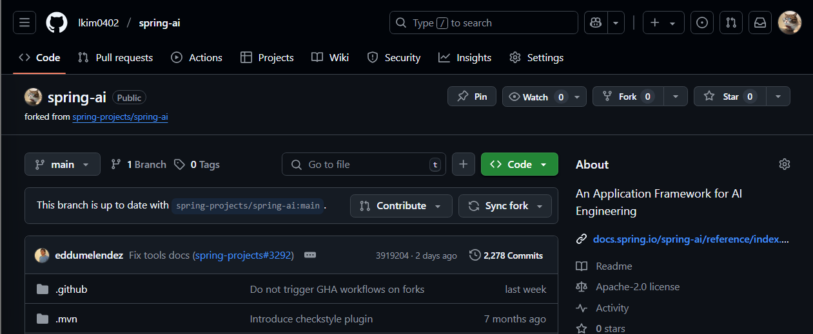
Task: Open the Projects tab
Action: tap(267, 57)
